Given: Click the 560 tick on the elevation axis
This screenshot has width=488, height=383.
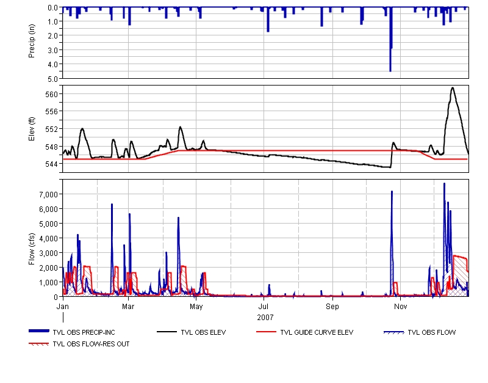Looking at the screenshot, I should tap(51, 94).
